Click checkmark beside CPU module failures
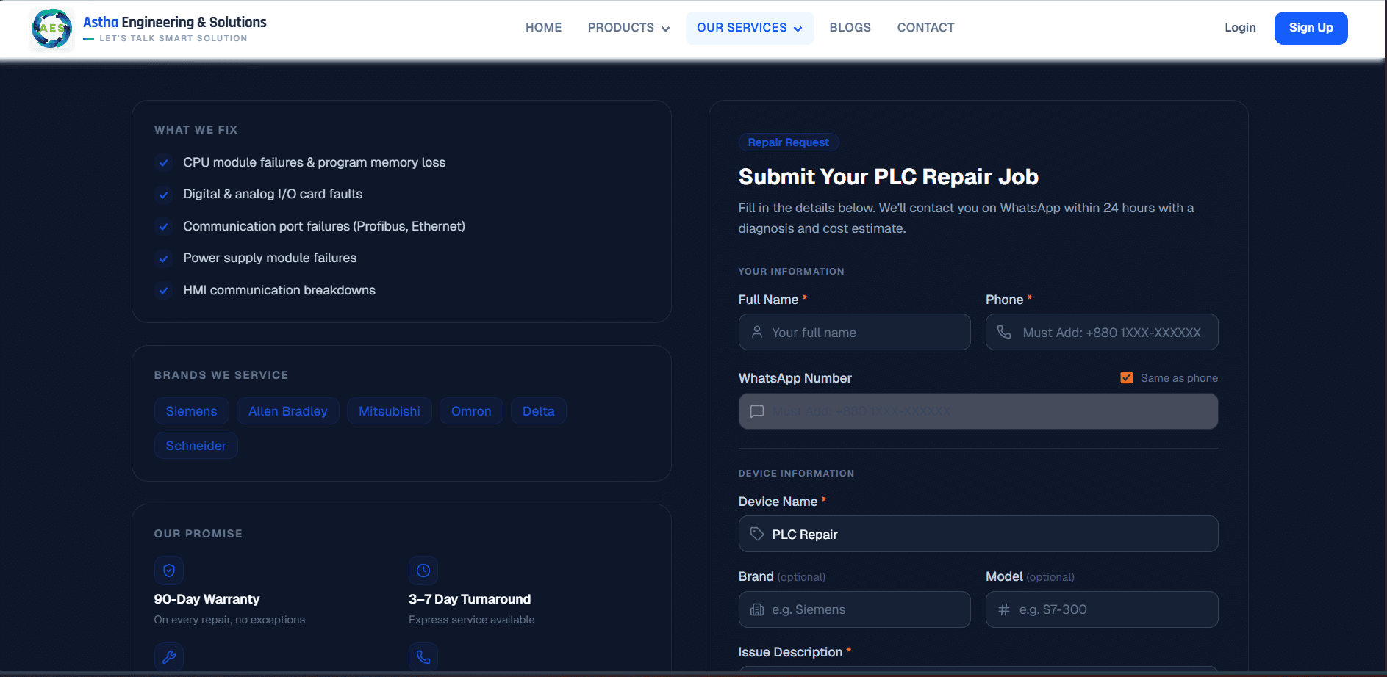1387x677 pixels. coord(164,163)
